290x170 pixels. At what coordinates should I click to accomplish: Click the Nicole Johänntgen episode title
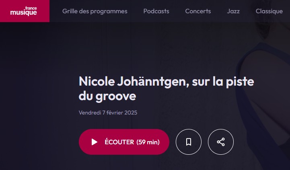166,89
